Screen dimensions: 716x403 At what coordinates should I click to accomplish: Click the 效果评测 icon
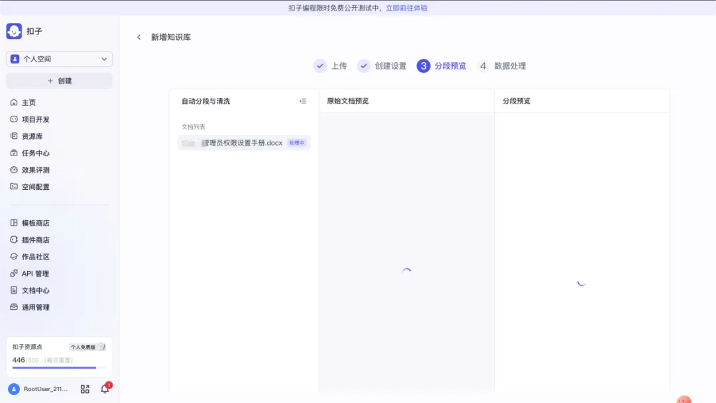click(x=14, y=169)
